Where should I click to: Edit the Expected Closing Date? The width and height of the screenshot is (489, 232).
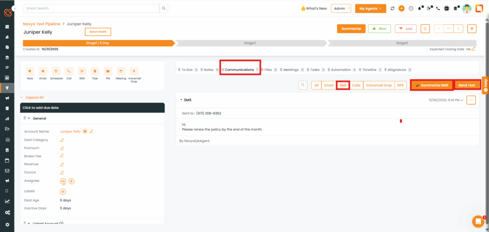473,49
